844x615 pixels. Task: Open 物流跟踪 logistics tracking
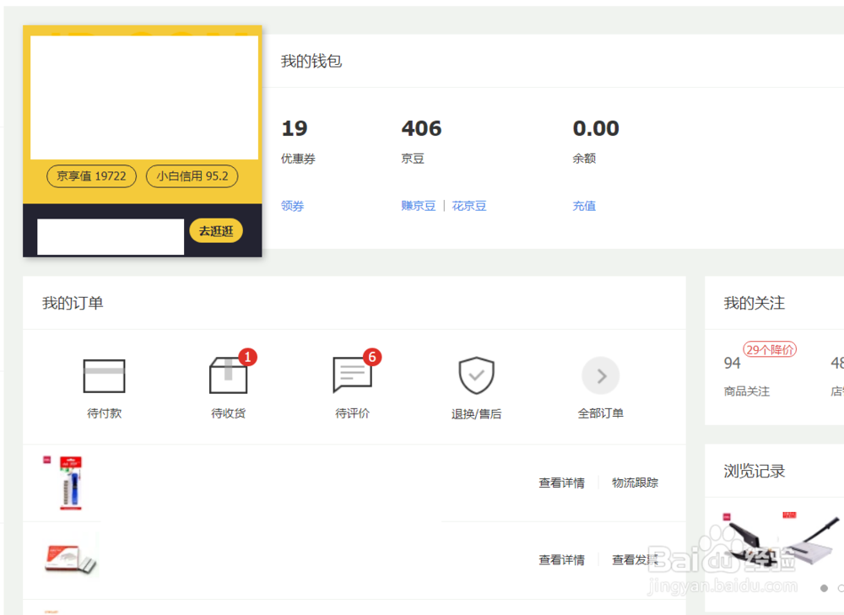coord(635,483)
